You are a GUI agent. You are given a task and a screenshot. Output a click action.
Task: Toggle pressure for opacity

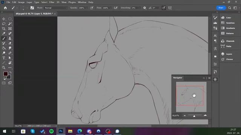coord(92,8)
